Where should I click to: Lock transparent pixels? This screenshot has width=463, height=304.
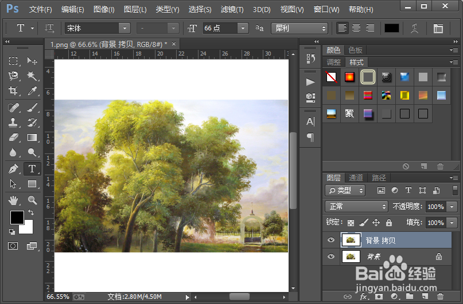point(351,223)
